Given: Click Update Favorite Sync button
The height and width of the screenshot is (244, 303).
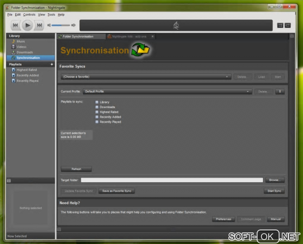Looking at the screenshot, I should [x=79, y=191].
